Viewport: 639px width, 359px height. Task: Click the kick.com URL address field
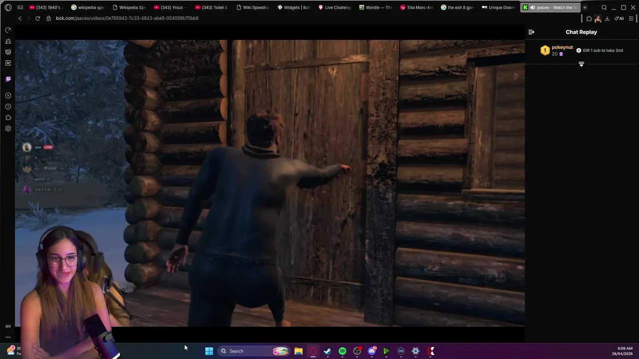pyautogui.click(x=127, y=18)
